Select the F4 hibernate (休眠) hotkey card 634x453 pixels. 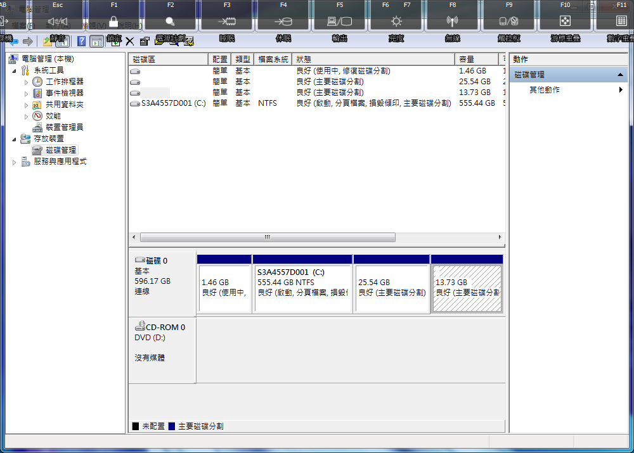click(x=283, y=16)
